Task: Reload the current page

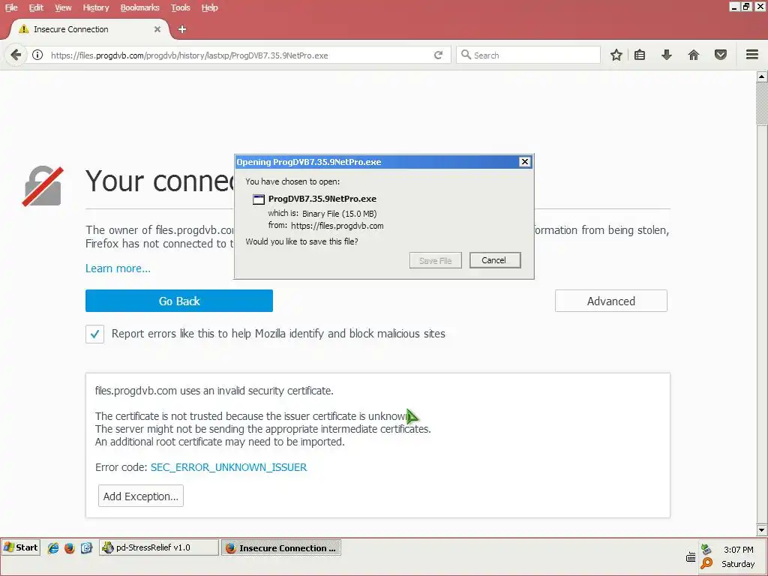Action: coord(438,55)
